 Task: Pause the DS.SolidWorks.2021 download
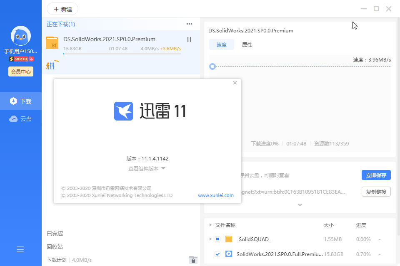click(189, 39)
